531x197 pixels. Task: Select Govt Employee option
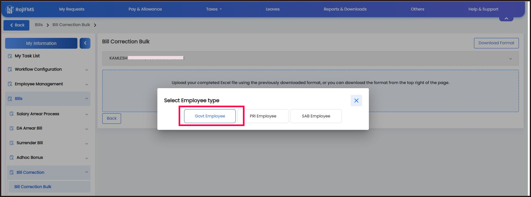coord(210,116)
